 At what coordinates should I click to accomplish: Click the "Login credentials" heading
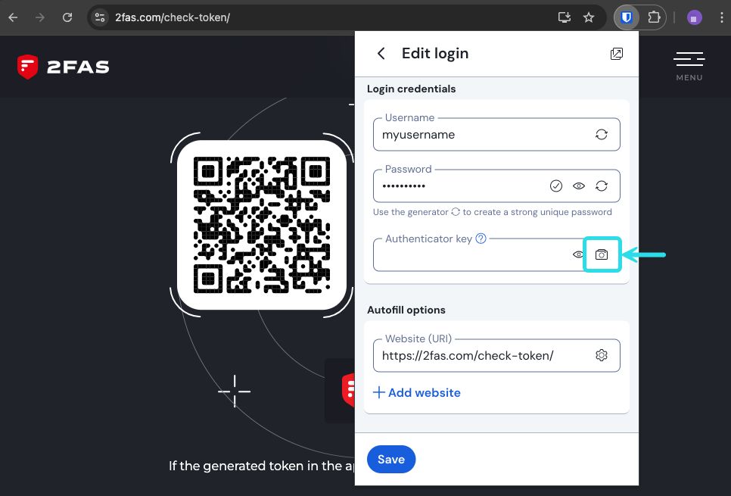(x=411, y=89)
